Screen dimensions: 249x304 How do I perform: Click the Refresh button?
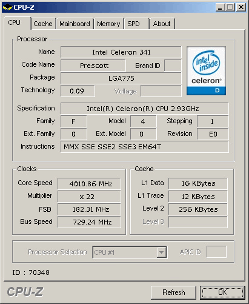tap(173, 292)
